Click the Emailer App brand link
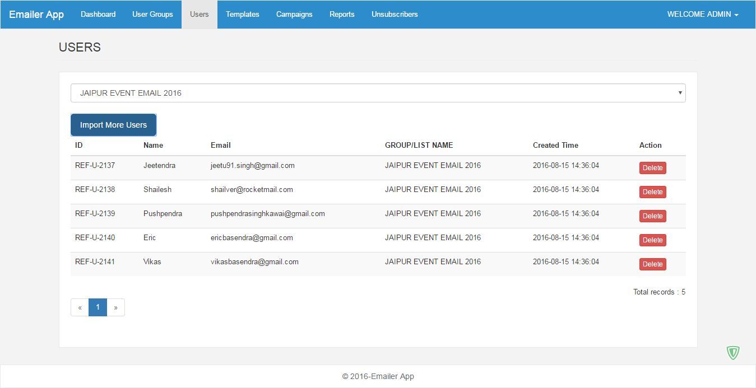The image size is (756, 388). tap(36, 15)
